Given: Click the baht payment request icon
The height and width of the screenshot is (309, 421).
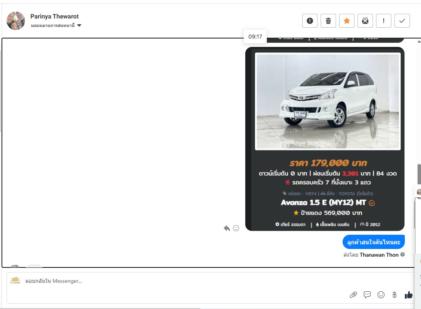Looking at the screenshot, I should pos(394,295).
